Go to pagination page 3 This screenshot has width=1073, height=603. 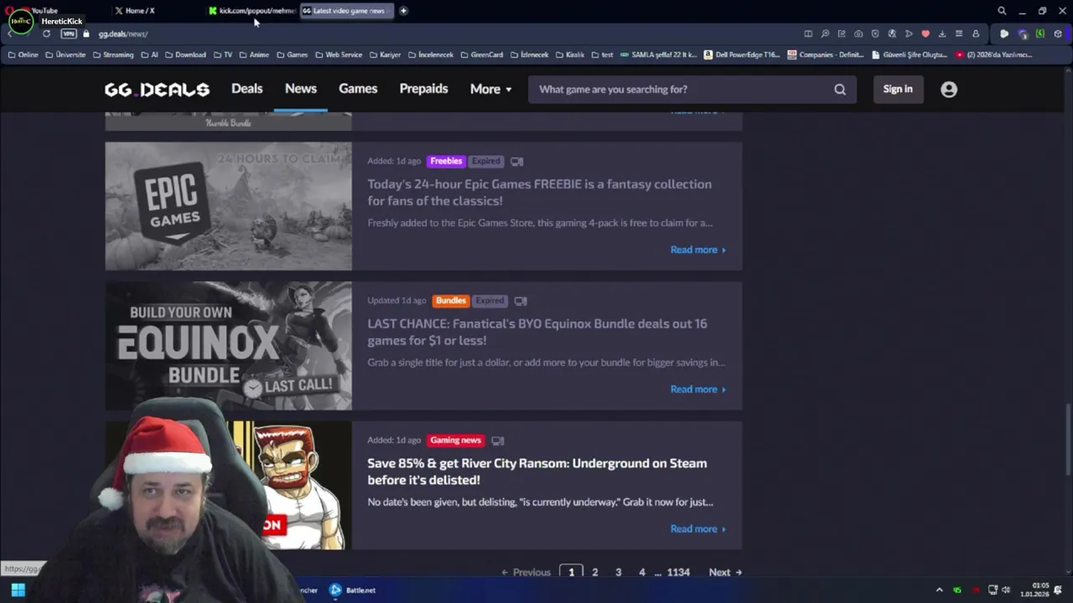(619, 572)
